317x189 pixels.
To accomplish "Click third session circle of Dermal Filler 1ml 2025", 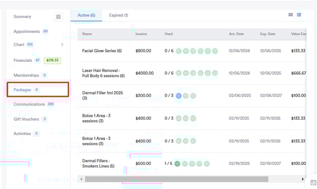I will [193, 95].
